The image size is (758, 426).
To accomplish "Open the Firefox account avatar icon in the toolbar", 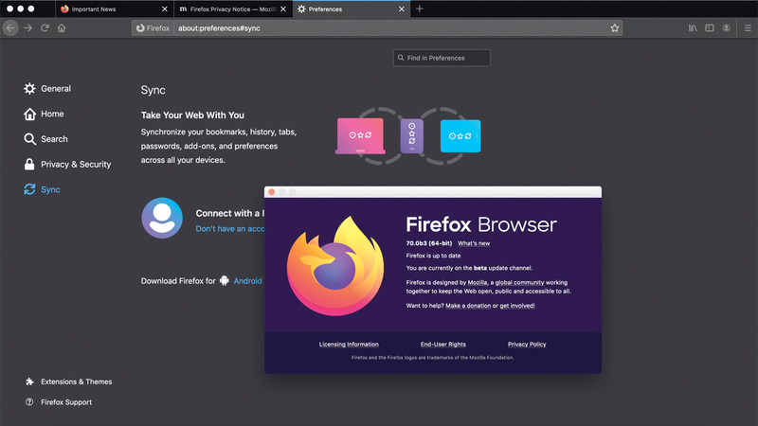I will (727, 28).
